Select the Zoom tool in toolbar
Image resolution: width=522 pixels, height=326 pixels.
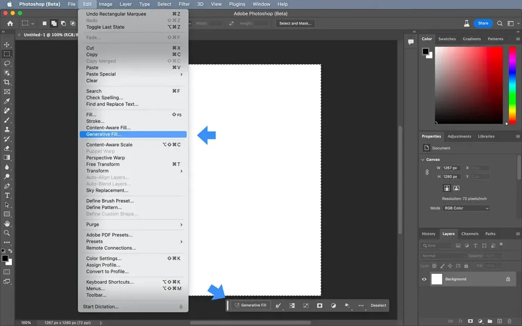7,233
